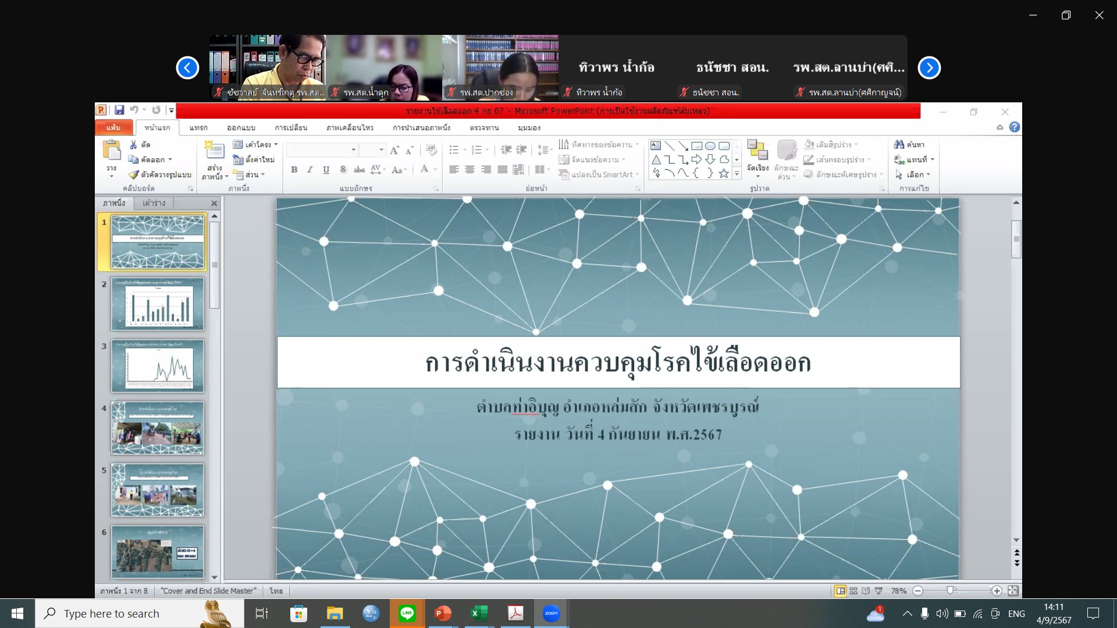Select the Format Painter brush icon
Image resolution: width=1117 pixels, height=628 pixels.
coord(134,174)
